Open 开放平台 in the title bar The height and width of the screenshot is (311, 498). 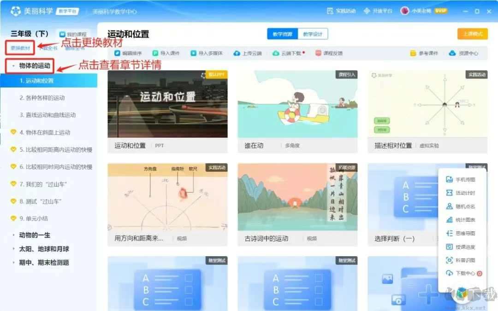[x=378, y=11]
